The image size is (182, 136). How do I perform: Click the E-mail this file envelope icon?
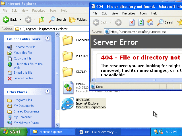pyautogui.click(x=10, y=73)
